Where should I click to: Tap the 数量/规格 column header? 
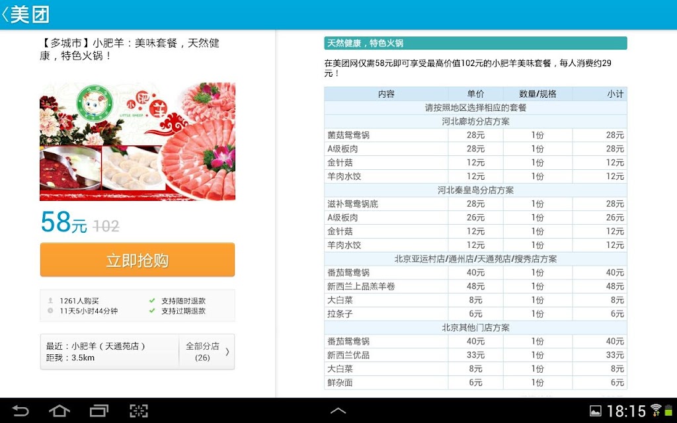coord(538,94)
